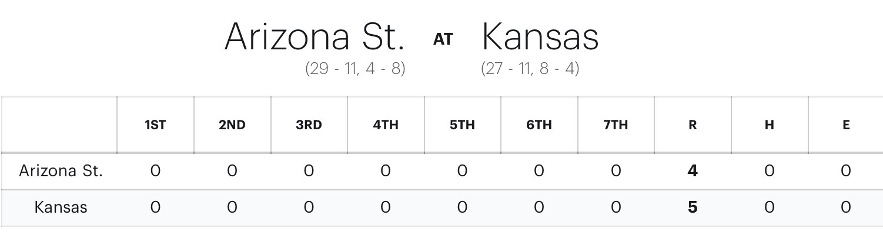Click the 1ST inning column header
The width and height of the screenshot is (883, 245).
[x=155, y=125]
